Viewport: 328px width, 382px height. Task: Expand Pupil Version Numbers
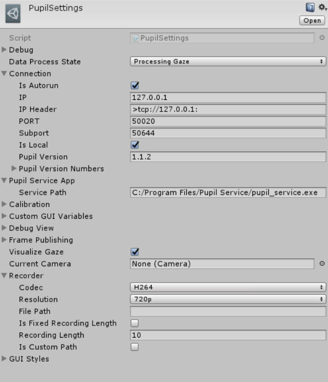[14, 169]
